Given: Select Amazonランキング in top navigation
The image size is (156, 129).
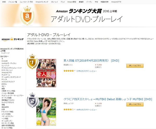Looking at the screenshot, I should click(x=42, y=2).
